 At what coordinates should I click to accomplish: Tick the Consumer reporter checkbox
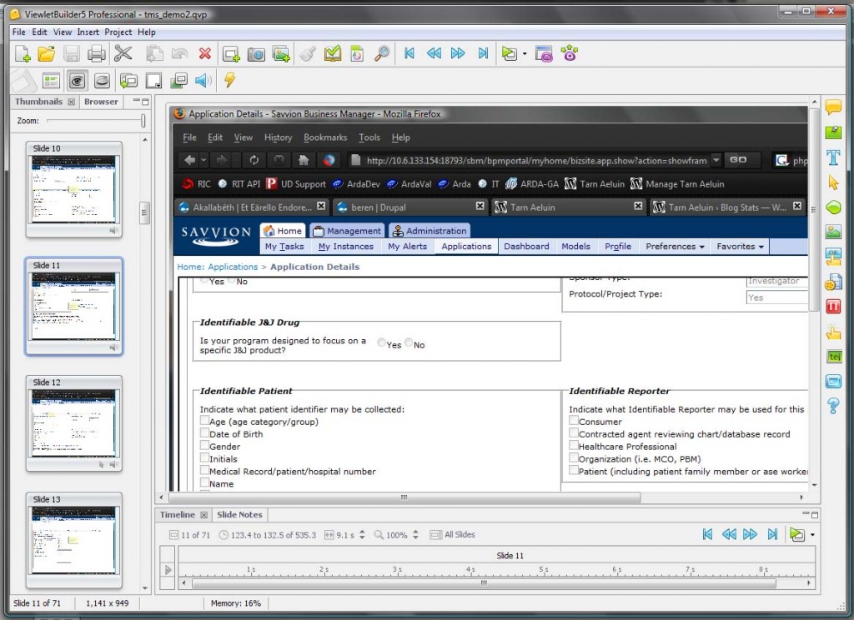pos(574,421)
